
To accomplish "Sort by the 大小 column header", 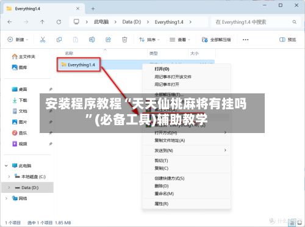I will (x=195, y=54).
